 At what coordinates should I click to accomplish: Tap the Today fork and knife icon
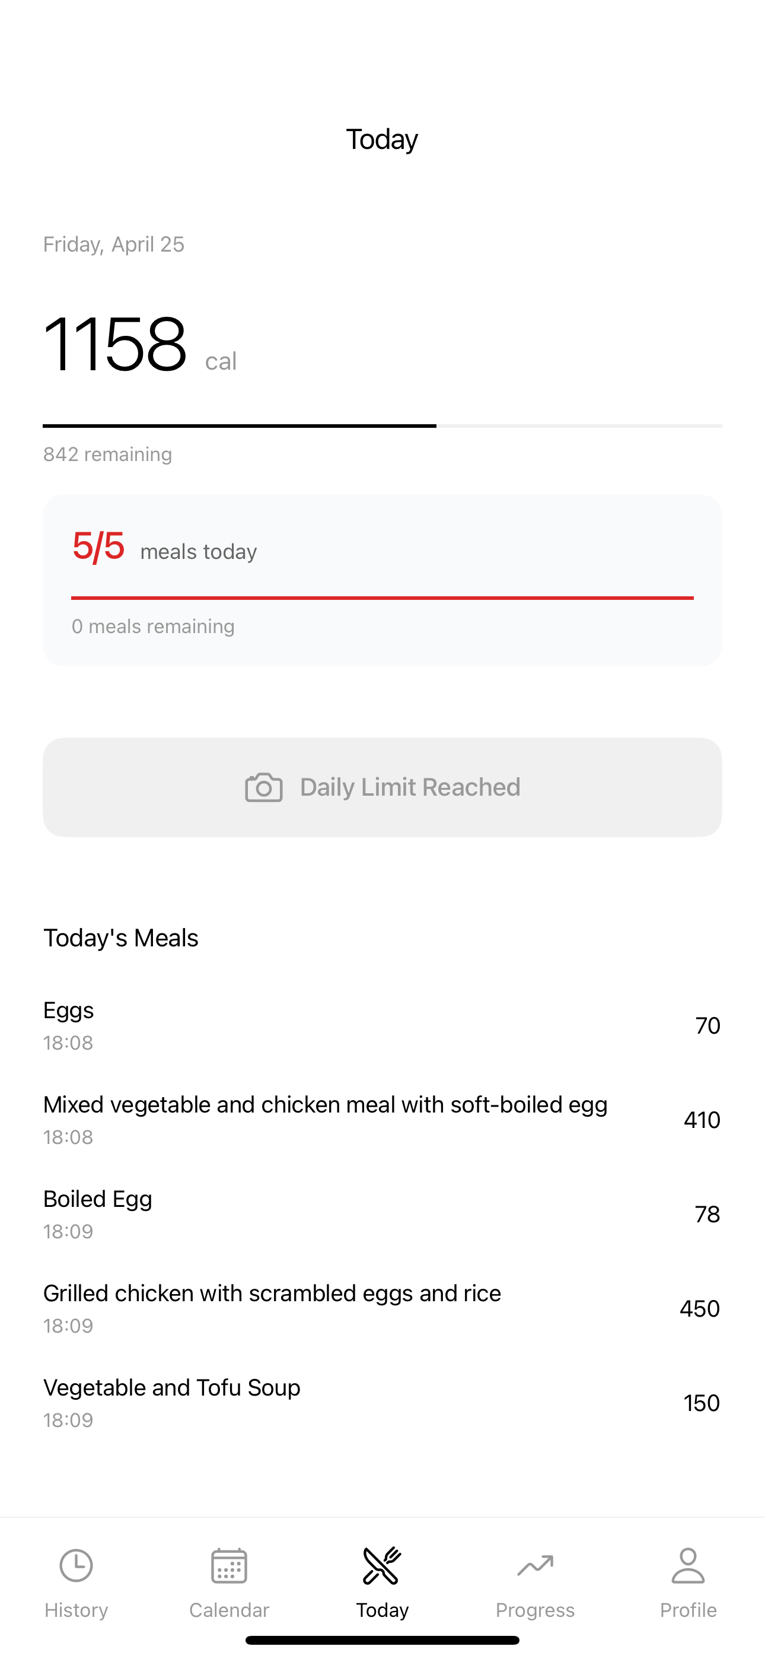[382, 1566]
